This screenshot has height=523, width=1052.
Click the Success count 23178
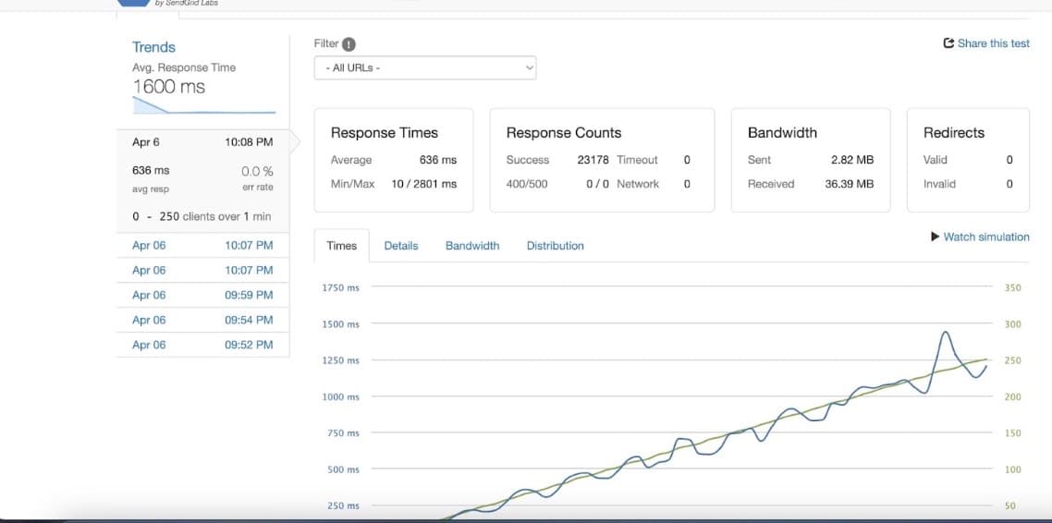(x=593, y=160)
